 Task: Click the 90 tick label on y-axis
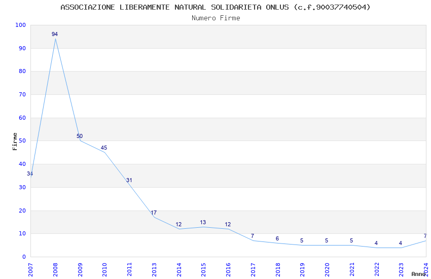[22, 48]
